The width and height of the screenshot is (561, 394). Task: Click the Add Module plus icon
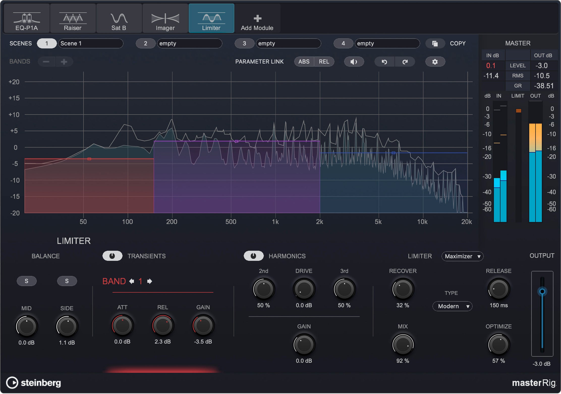pos(258,18)
